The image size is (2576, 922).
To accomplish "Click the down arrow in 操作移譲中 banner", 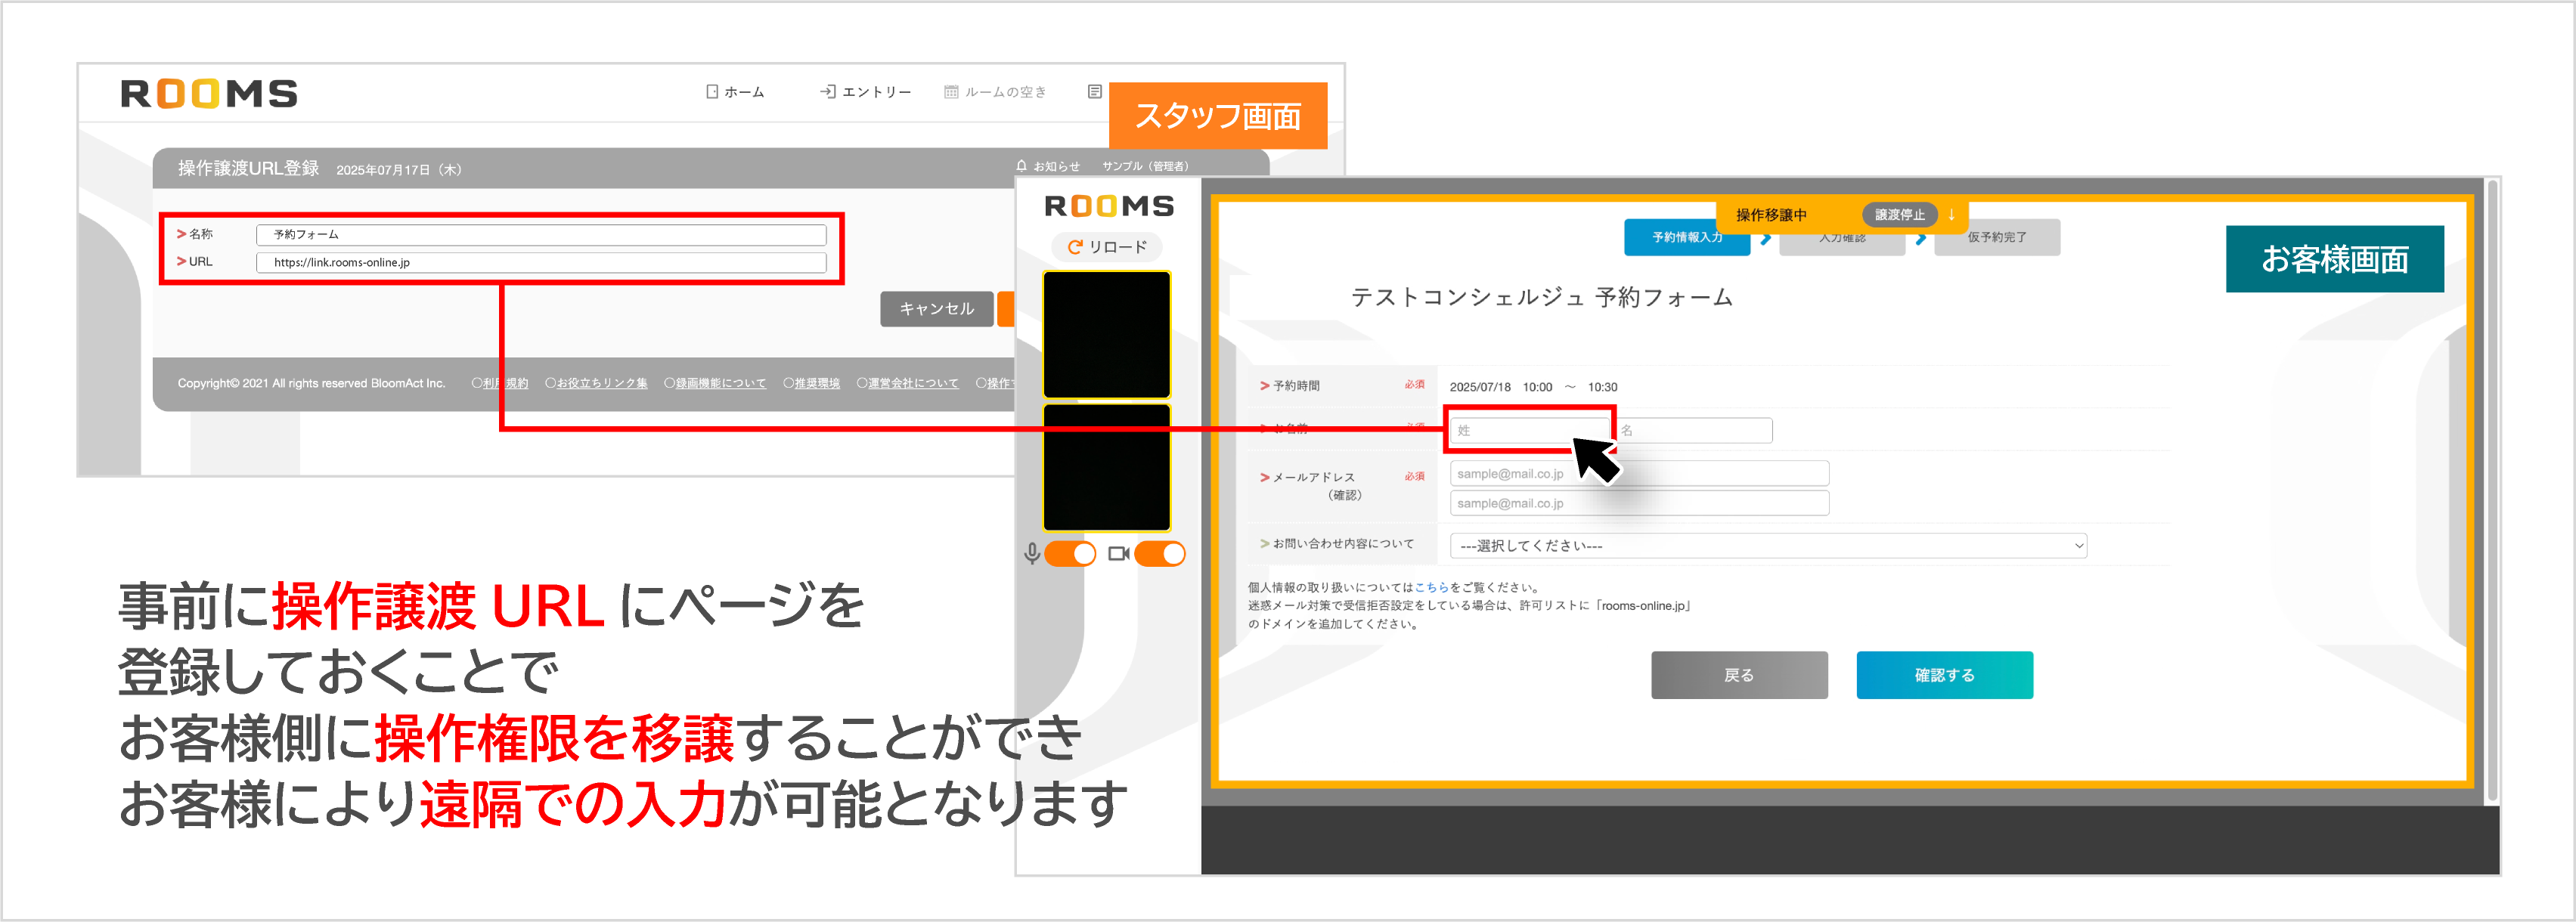I will [x=1951, y=214].
